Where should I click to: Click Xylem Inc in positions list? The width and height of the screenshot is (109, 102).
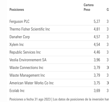[x=17, y=45]
